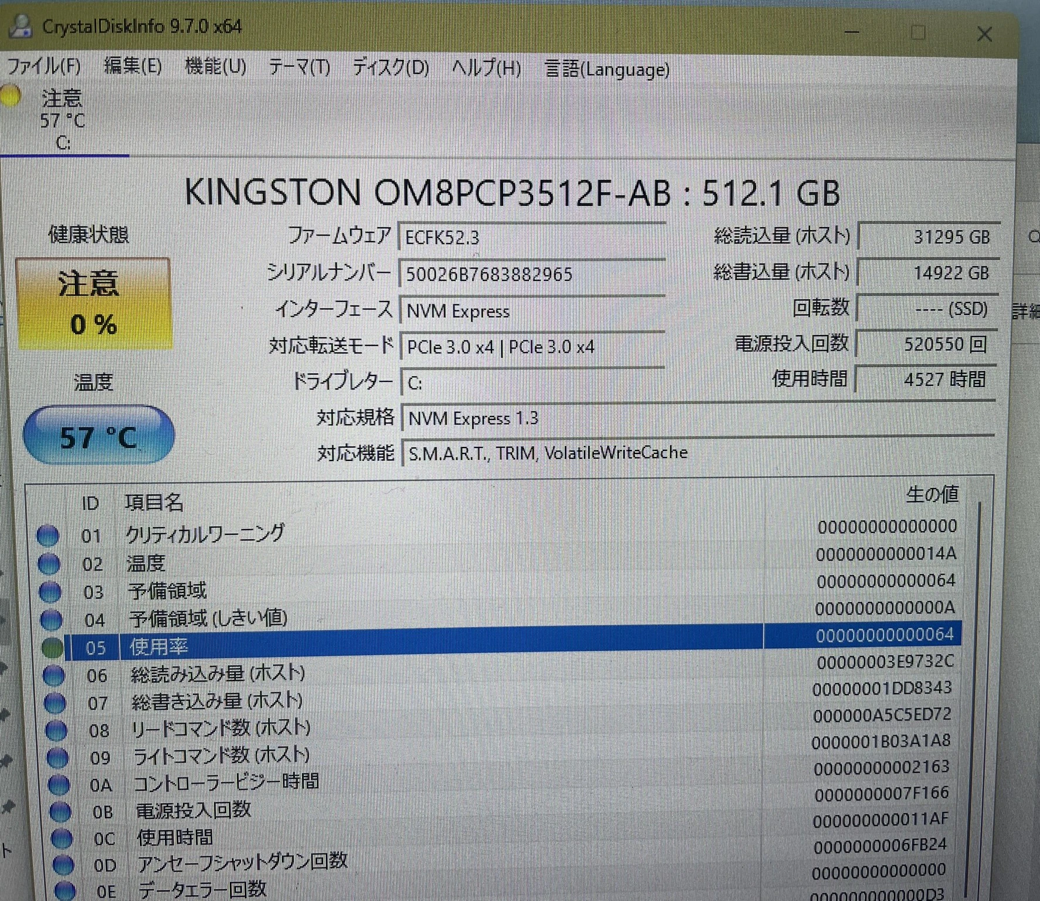Click power on count value 520550 回
Screen dimensions: 1040x901
(926, 344)
